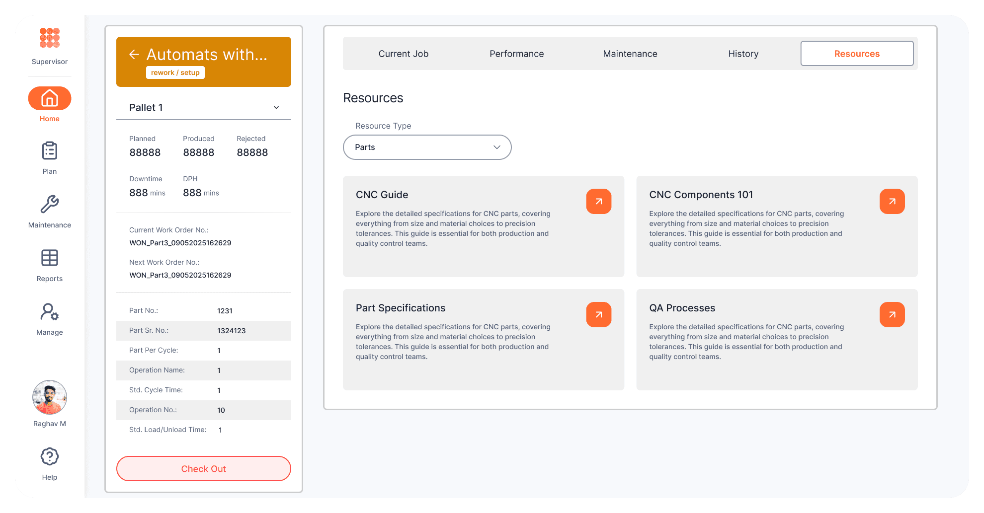The height and width of the screenshot is (513, 984).
Task: Click the Supervisor logo icon
Action: point(50,38)
